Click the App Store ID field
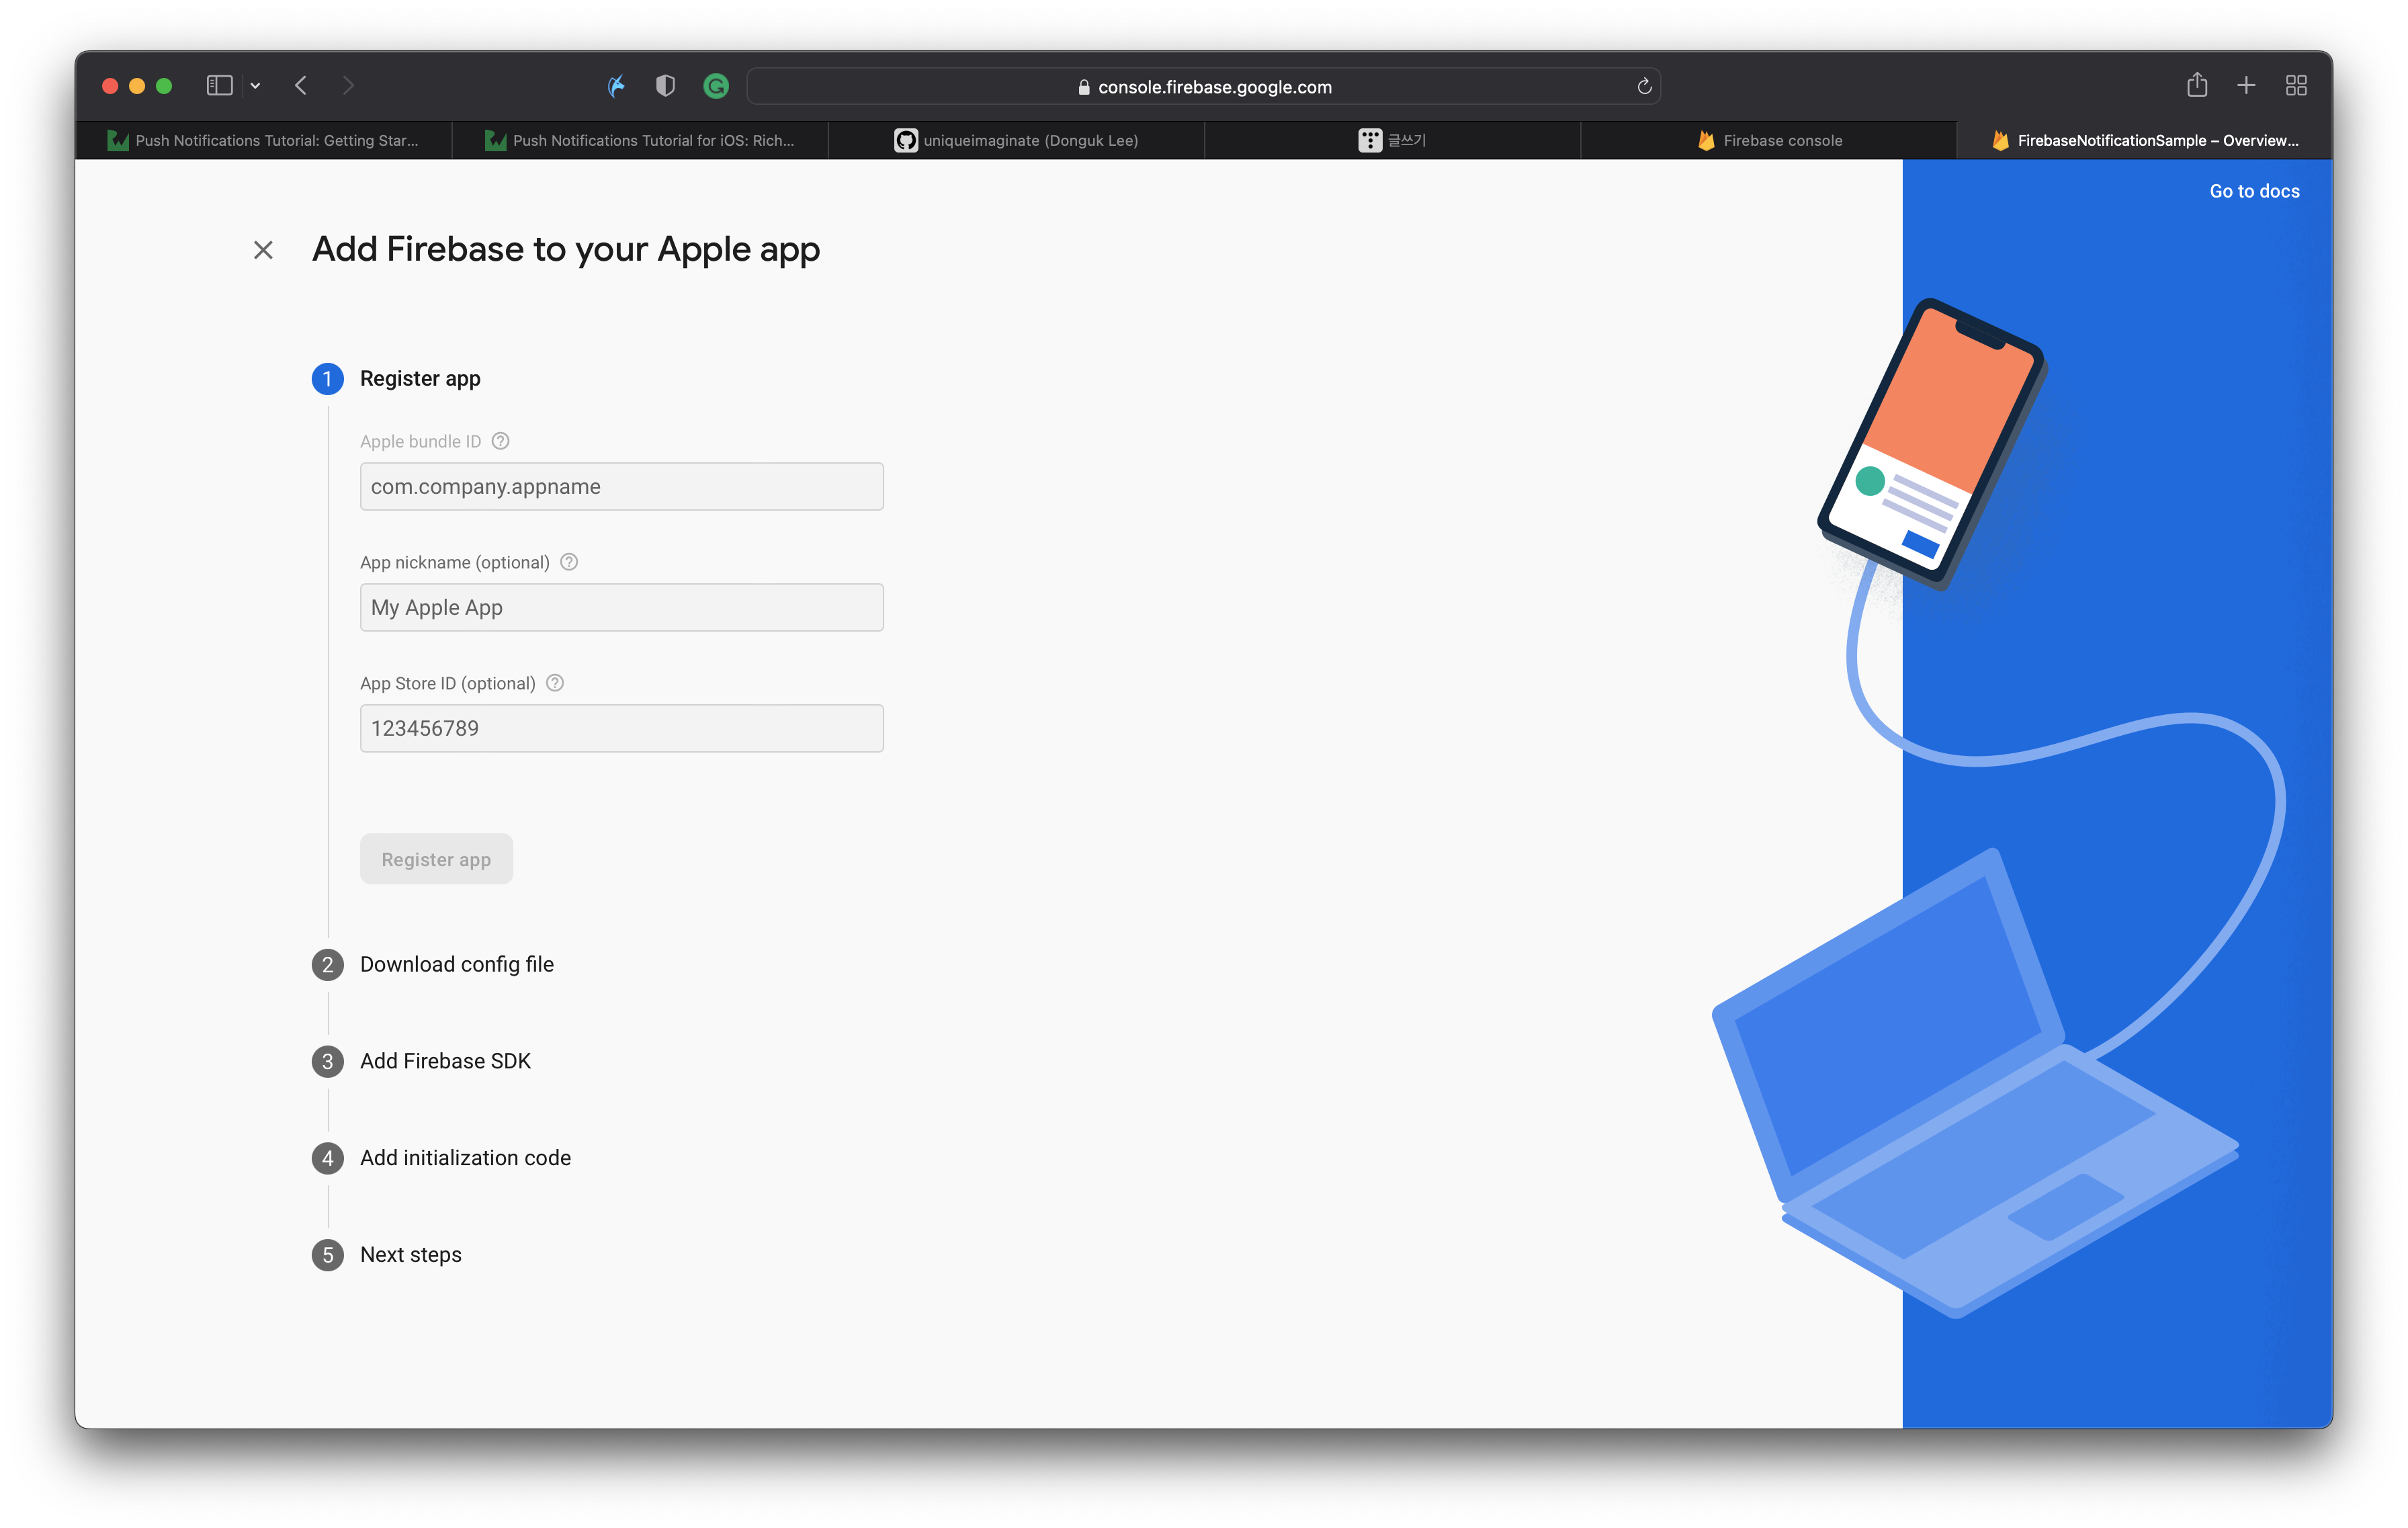2408x1528 pixels. point(621,728)
